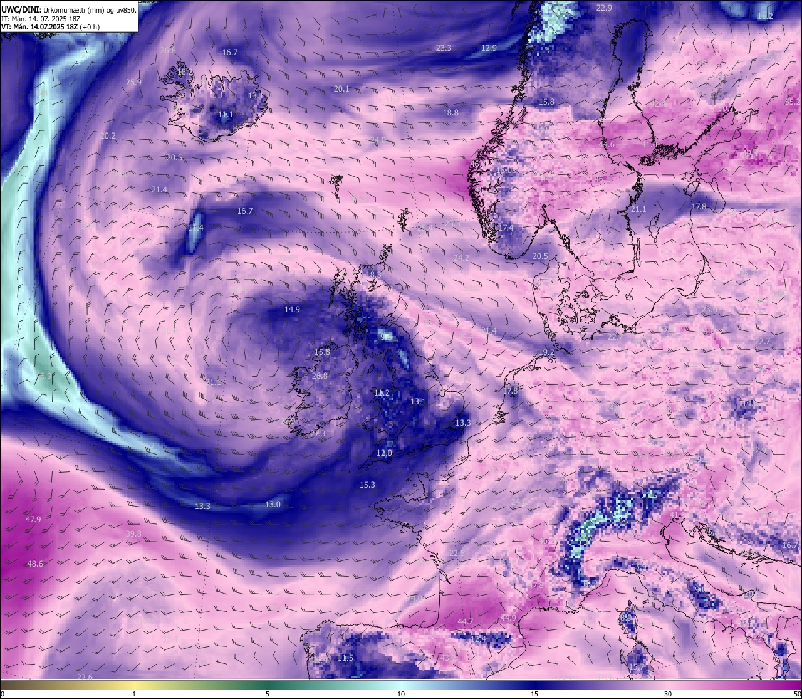
Task: Click the 'VT: Mán. 14.07.2025 18Z (+0 h)' line
Action: [50, 27]
